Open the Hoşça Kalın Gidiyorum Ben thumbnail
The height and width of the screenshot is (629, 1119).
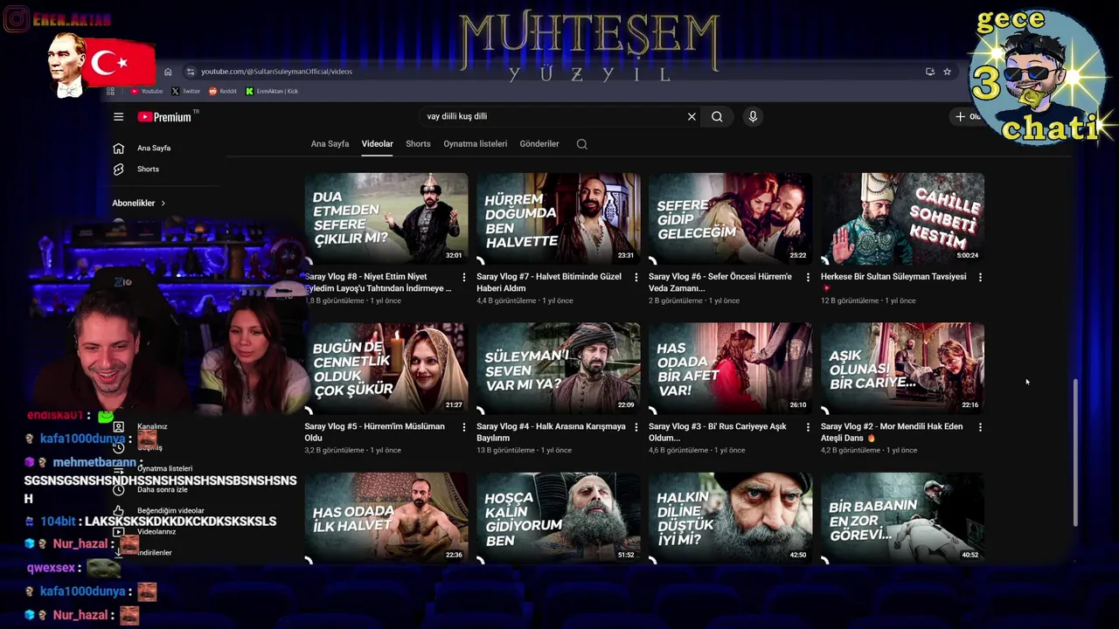559,518
